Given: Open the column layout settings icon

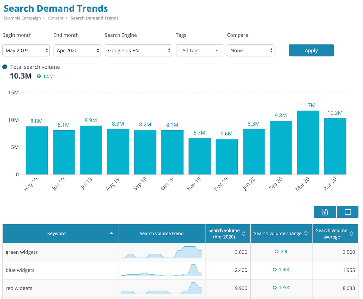Looking at the screenshot, I should [x=348, y=212].
